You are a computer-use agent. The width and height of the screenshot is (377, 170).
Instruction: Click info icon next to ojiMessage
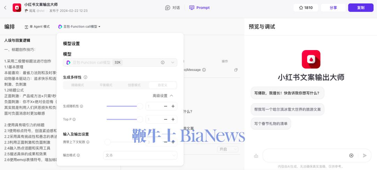204,70
